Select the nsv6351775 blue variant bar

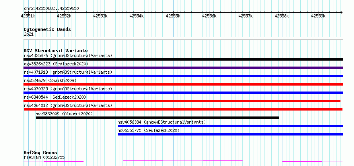point(230,134)
